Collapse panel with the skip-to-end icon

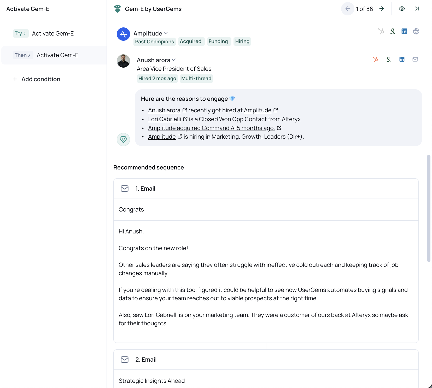click(417, 9)
